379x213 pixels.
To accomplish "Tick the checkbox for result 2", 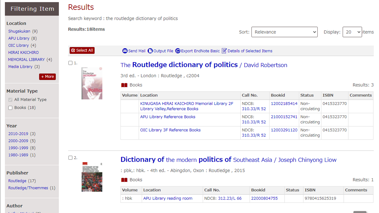I will (70, 158).
